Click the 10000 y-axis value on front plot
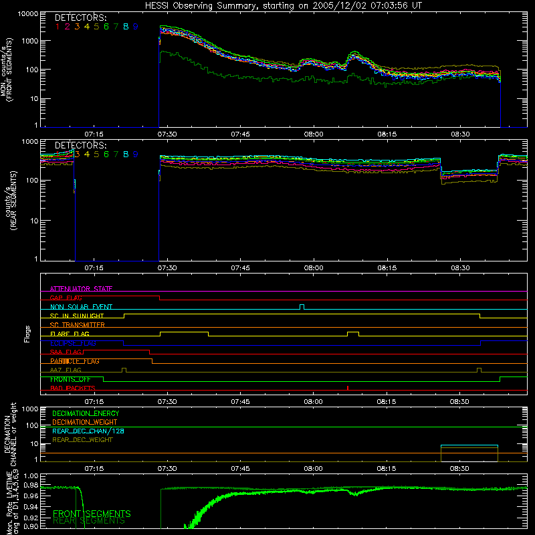 click(x=28, y=14)
